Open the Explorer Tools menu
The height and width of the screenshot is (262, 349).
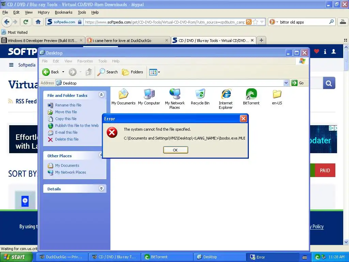tap(103, 61)
